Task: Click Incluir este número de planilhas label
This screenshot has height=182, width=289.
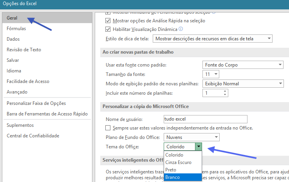Action: pyautogui.click(x=139, y=93)
